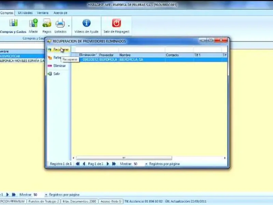
Task: Sort by Contacto column header
Action: (x=179, y=55)
